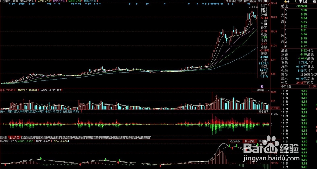The height and width of the screenshot is (169, 317).
Task: Click the 内 toolbar button
Action: 227,1
